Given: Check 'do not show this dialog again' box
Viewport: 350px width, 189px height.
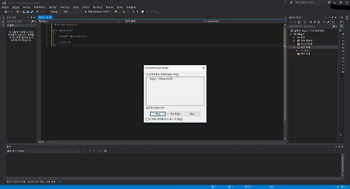Looking at the screenshot, I should click(x=147, y=119).
